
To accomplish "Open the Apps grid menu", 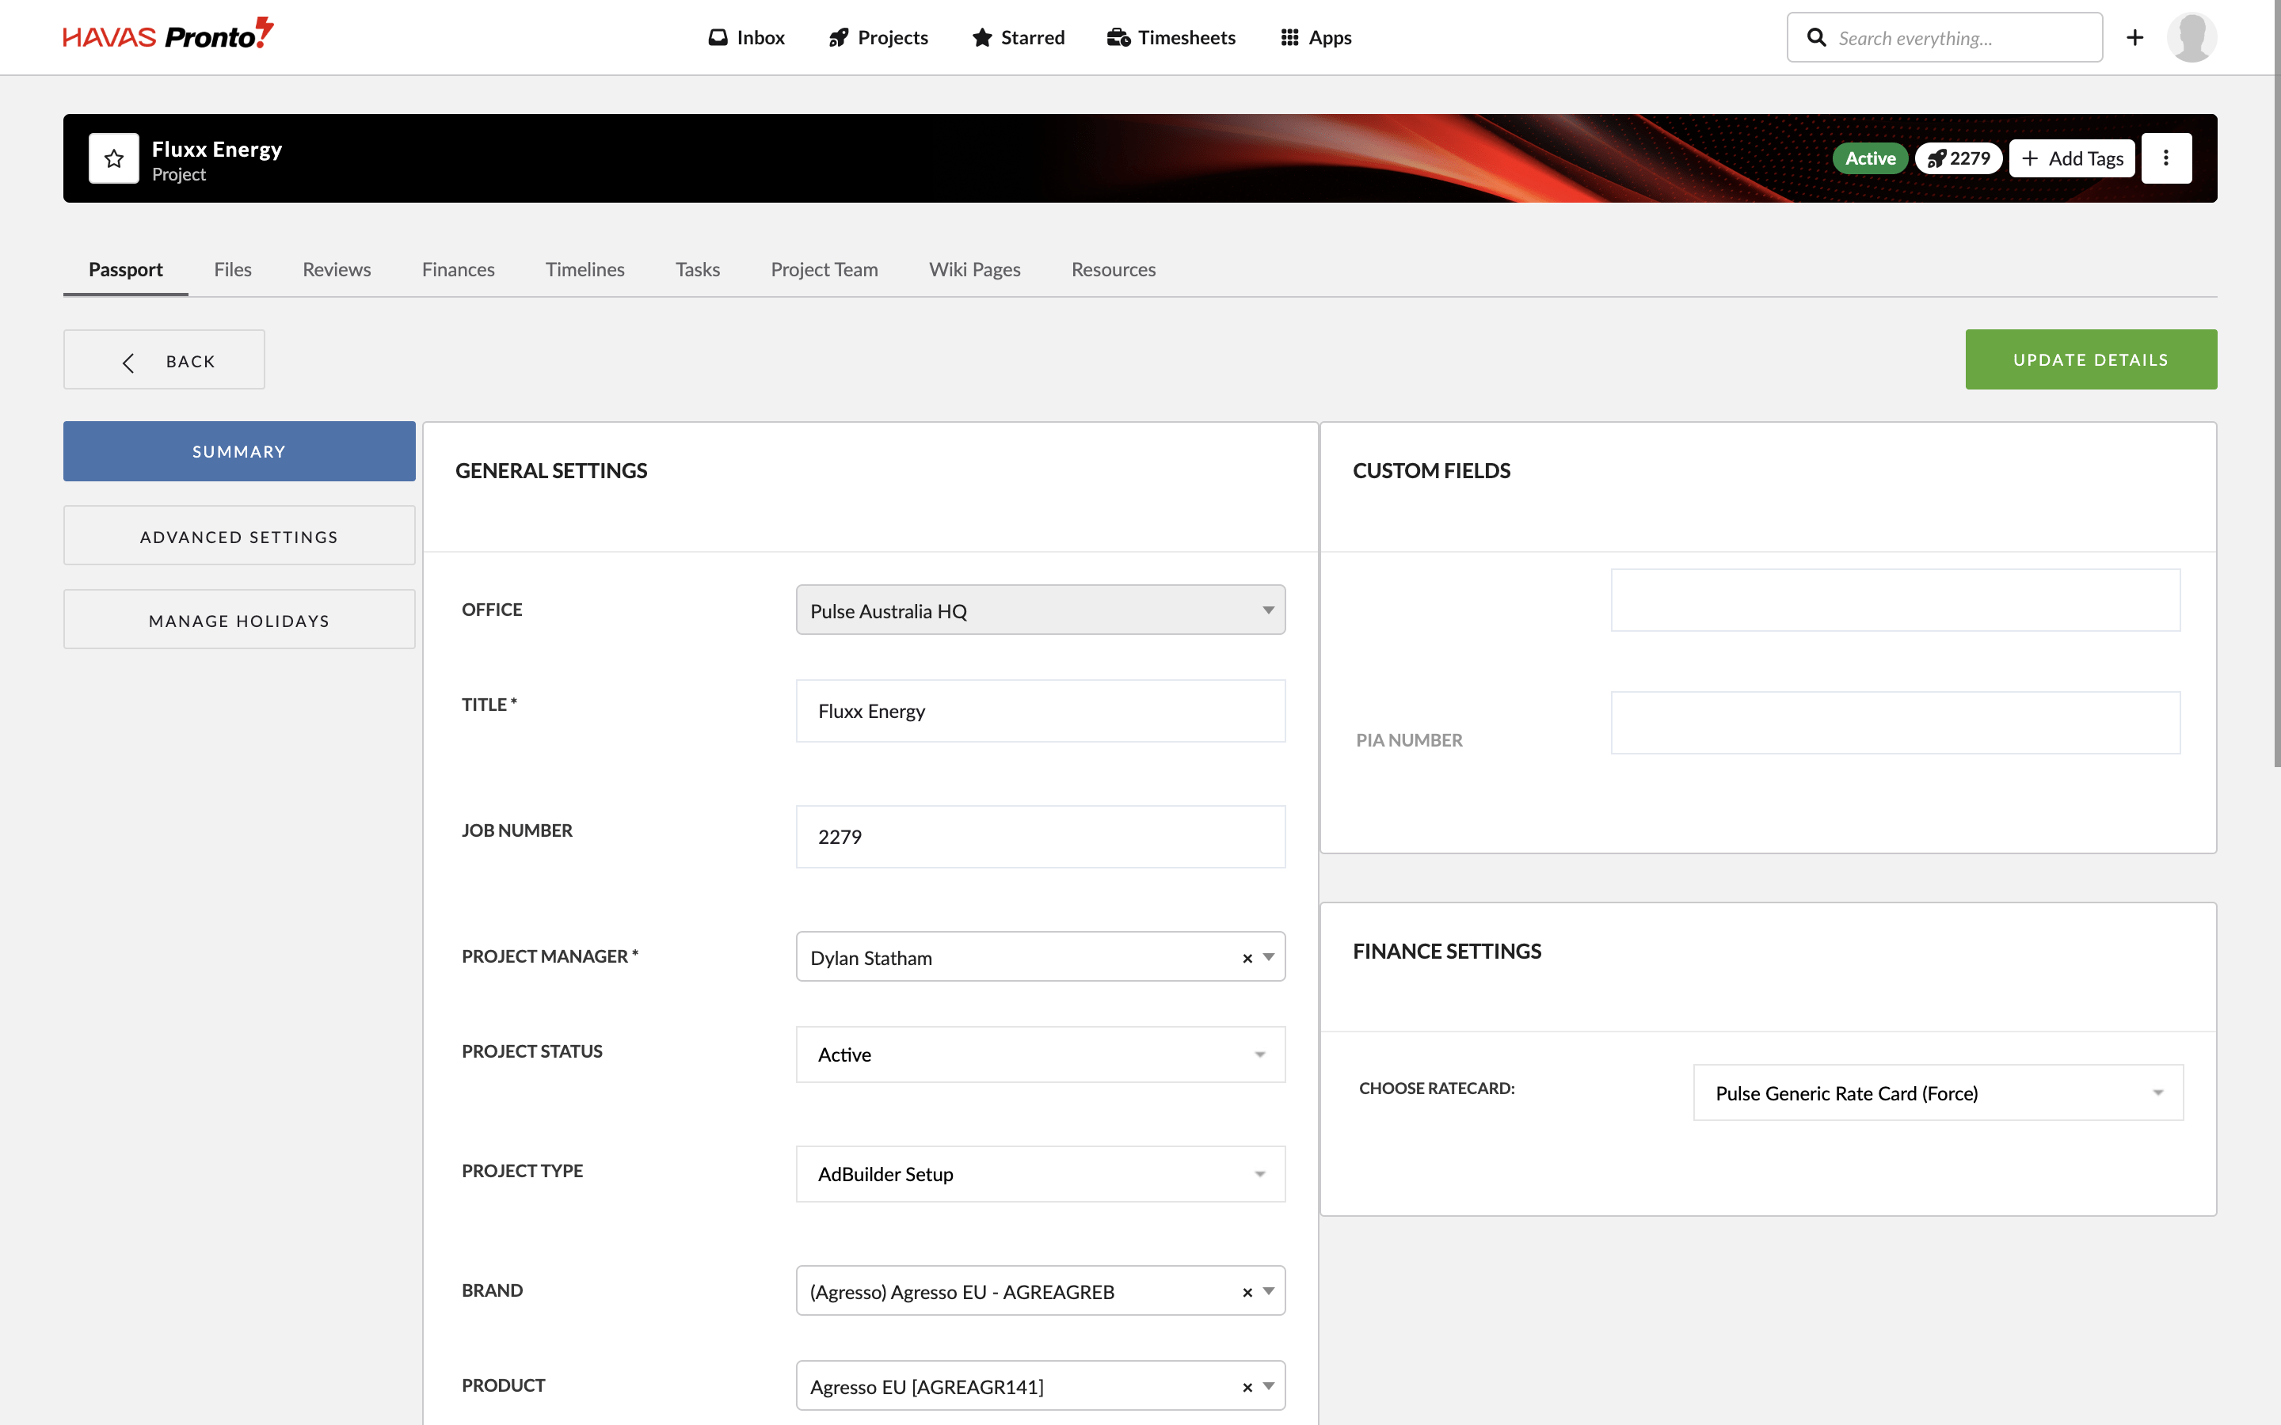I will (1316, 38).
